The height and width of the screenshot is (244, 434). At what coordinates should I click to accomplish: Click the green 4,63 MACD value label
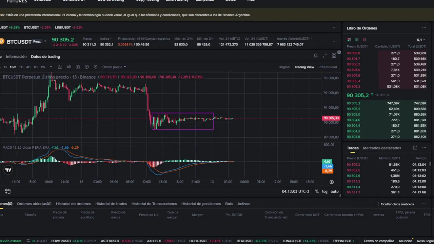click(x=328, y=162)
